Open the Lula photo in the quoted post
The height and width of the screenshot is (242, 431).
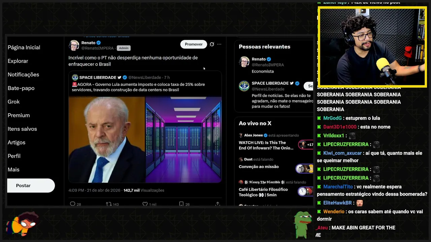click(107, 139)
